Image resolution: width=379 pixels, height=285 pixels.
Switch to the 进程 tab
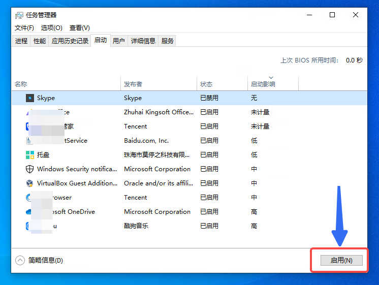click(21, 41)
